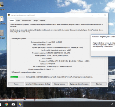Click the Zakończ button
Image resolution: width=115 pixels, height=107 pixels.
click(99, 84)
